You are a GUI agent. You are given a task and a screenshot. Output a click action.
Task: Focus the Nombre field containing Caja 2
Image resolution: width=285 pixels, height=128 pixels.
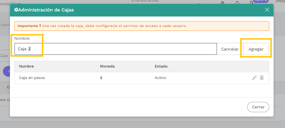[116, 49]
